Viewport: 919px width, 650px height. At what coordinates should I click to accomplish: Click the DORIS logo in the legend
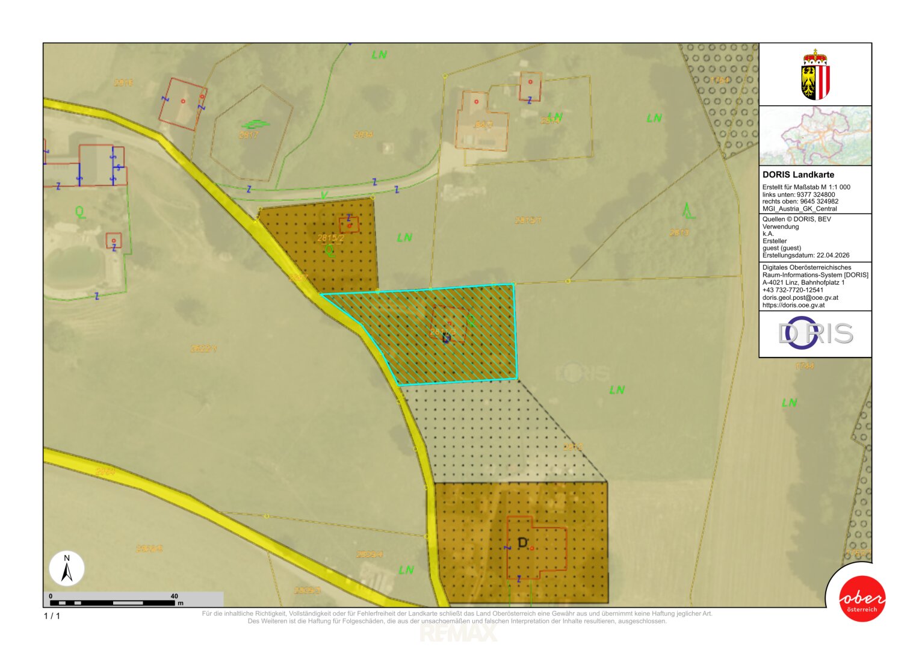click(815, 333)
